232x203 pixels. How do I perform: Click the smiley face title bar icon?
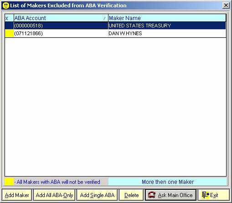point(6,5)
